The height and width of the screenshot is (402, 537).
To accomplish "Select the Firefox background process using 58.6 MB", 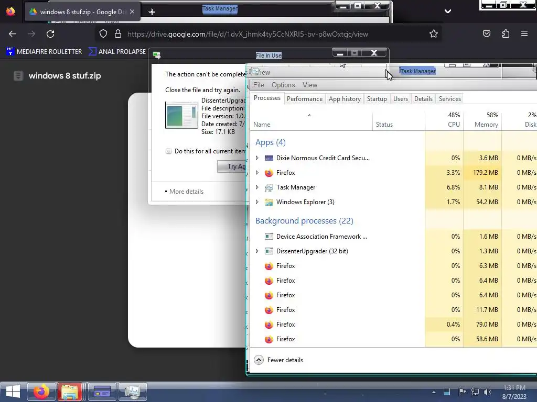I will coord(393,339).
